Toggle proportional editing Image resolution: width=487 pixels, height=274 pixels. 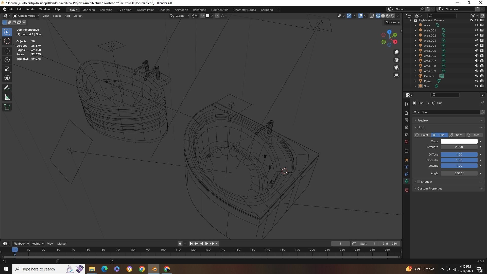(x=217, y=16)
